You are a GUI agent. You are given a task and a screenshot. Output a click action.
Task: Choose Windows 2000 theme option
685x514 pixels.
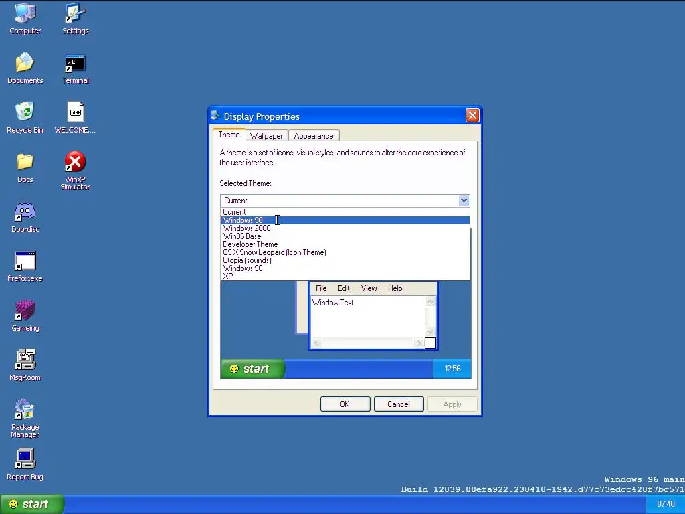(x=345, y=228)
